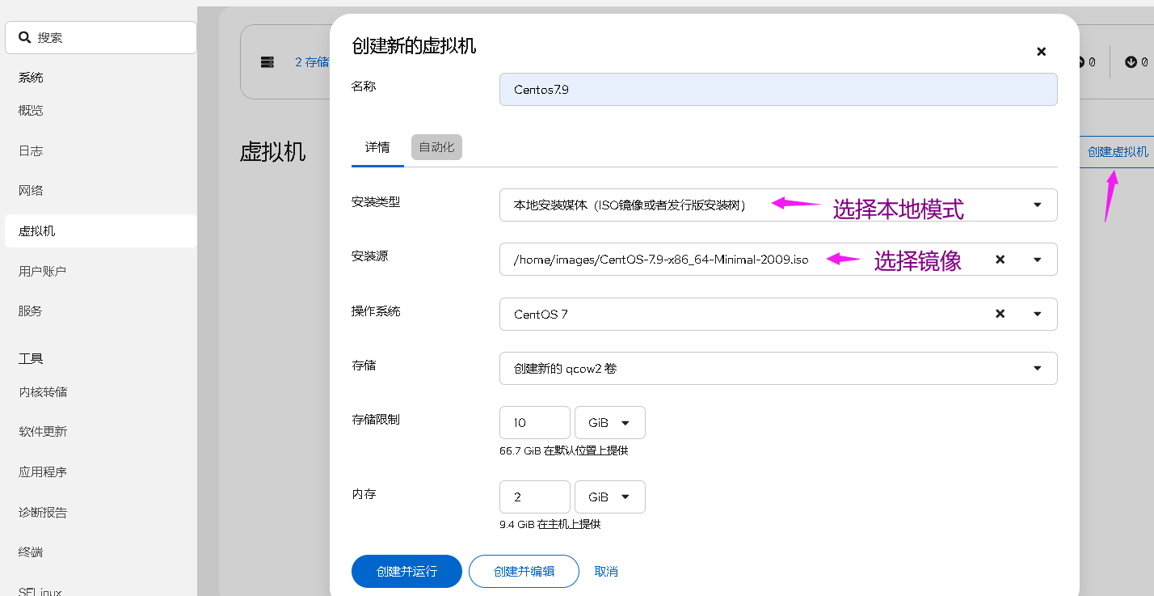Select the 详情 tab

[x=377, y=147]
